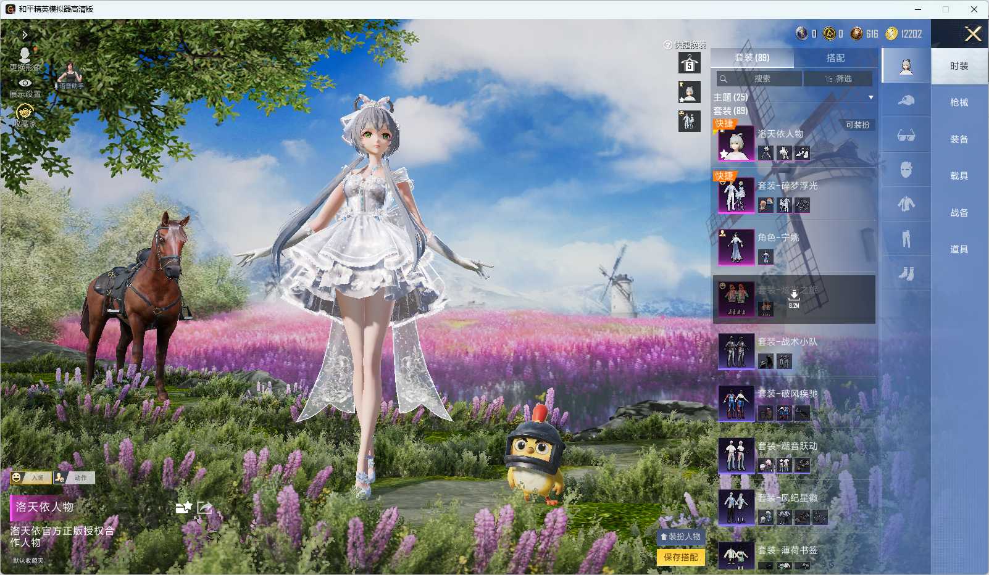Select the 洛天依人物 outfit thumbnail
This screenshot has height=575, width=989.
pyautogui.click(x=736, y=143)
